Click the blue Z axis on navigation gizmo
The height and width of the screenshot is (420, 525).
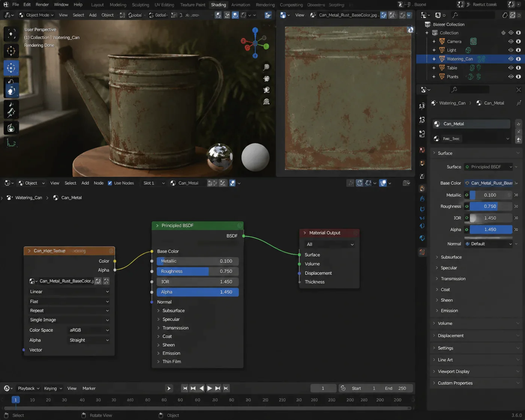[x=255, y=30]
